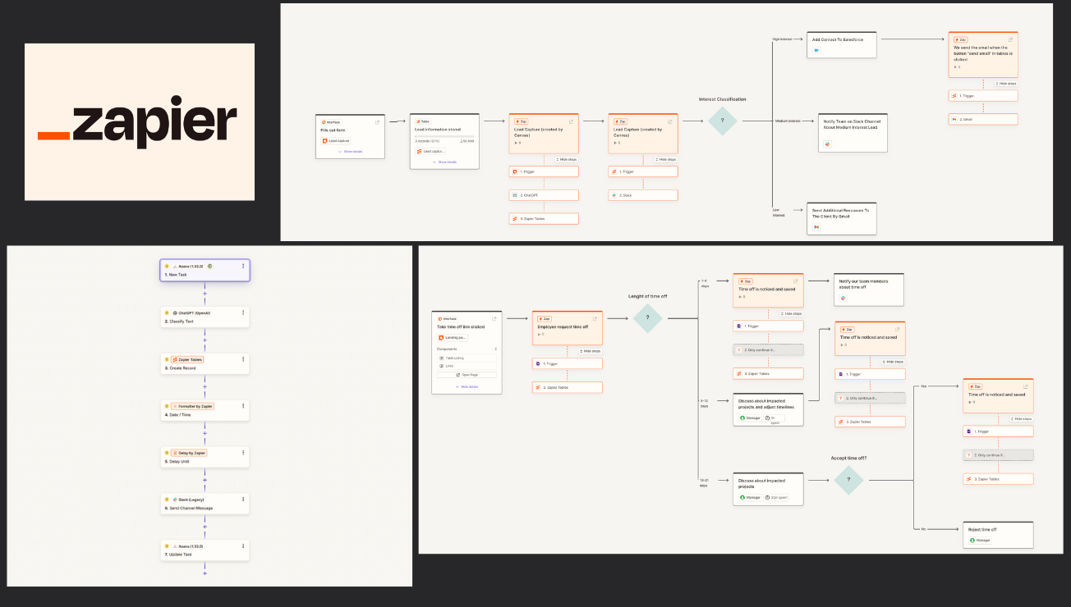The height and width of the screenshot is (607, 1071).
Task: Select the Accept time off? decision diamond
Action: click(x=849, y=480)
